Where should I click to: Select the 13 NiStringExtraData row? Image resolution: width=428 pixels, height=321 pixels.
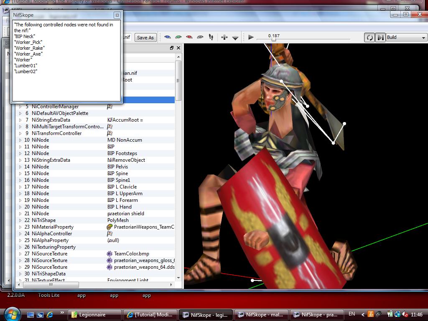95,160
